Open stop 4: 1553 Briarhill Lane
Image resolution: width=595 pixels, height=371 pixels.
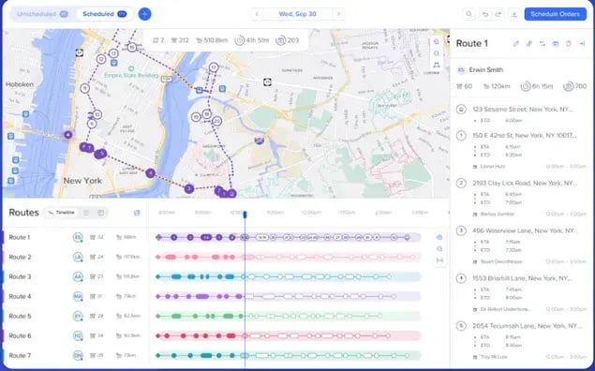[x=523, y=278]
